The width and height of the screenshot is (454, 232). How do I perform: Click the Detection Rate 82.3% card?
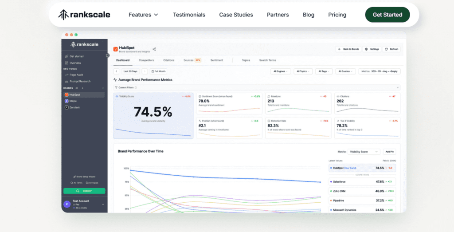point(298,128)
